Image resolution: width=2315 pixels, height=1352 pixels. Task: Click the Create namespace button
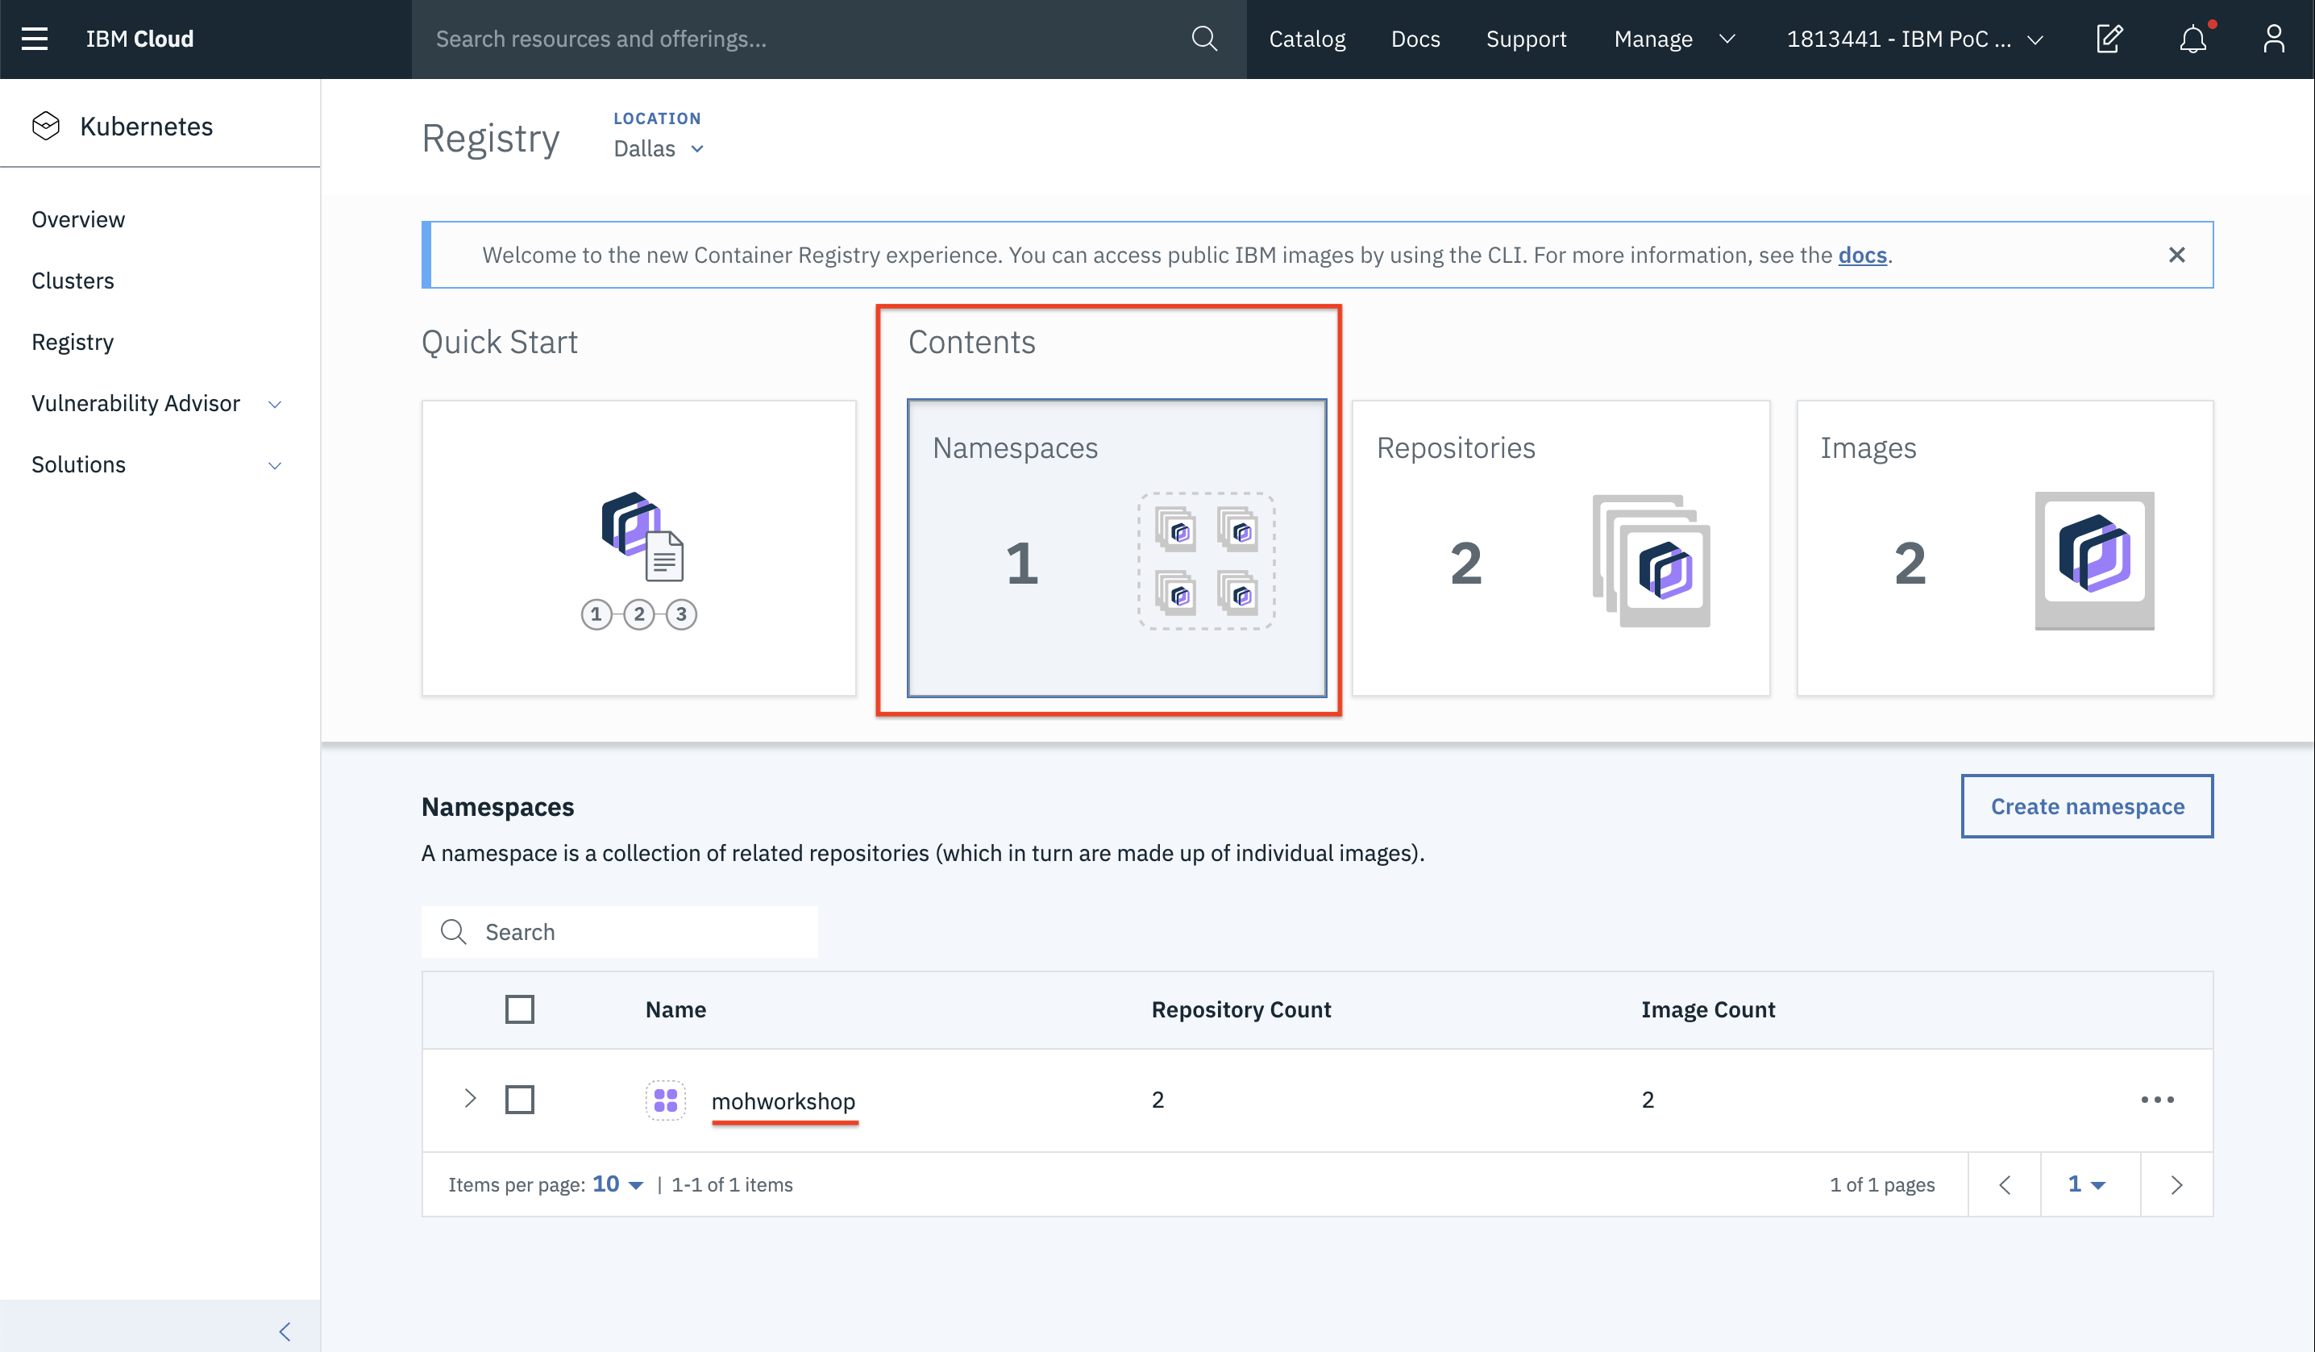pos(2087,805)
